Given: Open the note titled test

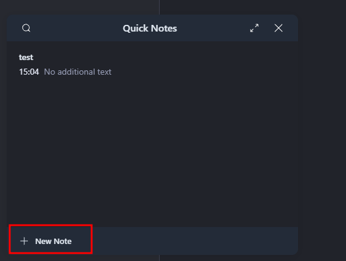Looking at the screenshot, I should click(x=26, y=58).
